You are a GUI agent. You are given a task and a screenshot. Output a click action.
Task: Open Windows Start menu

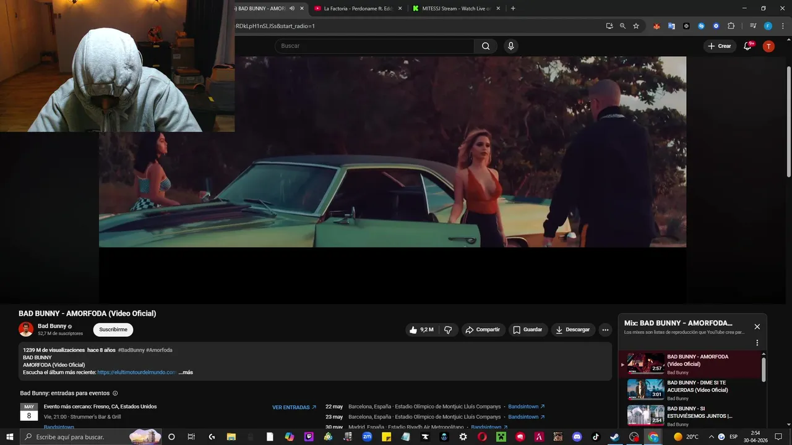10,436
